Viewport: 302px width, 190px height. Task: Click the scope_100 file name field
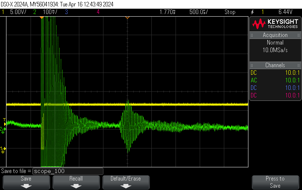(68, 171)
